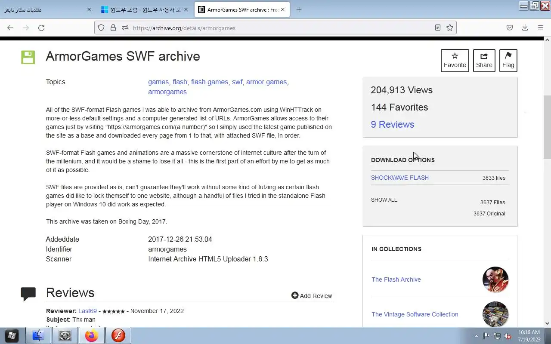This screenshot has height=344, width=551.
Task: Open the Flash Player taskbar icon
Action: point(118,335)
